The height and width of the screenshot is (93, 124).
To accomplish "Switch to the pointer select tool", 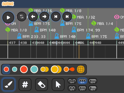I will [x=58, y=84].
